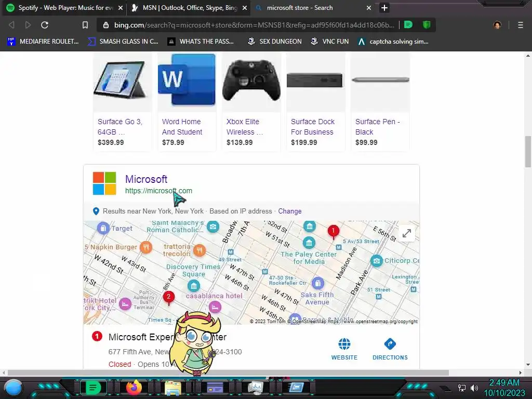Click the 5 Napkin Burger restaurant marker
This screenshot has width=532, height=399.
(x=146, y=247)
